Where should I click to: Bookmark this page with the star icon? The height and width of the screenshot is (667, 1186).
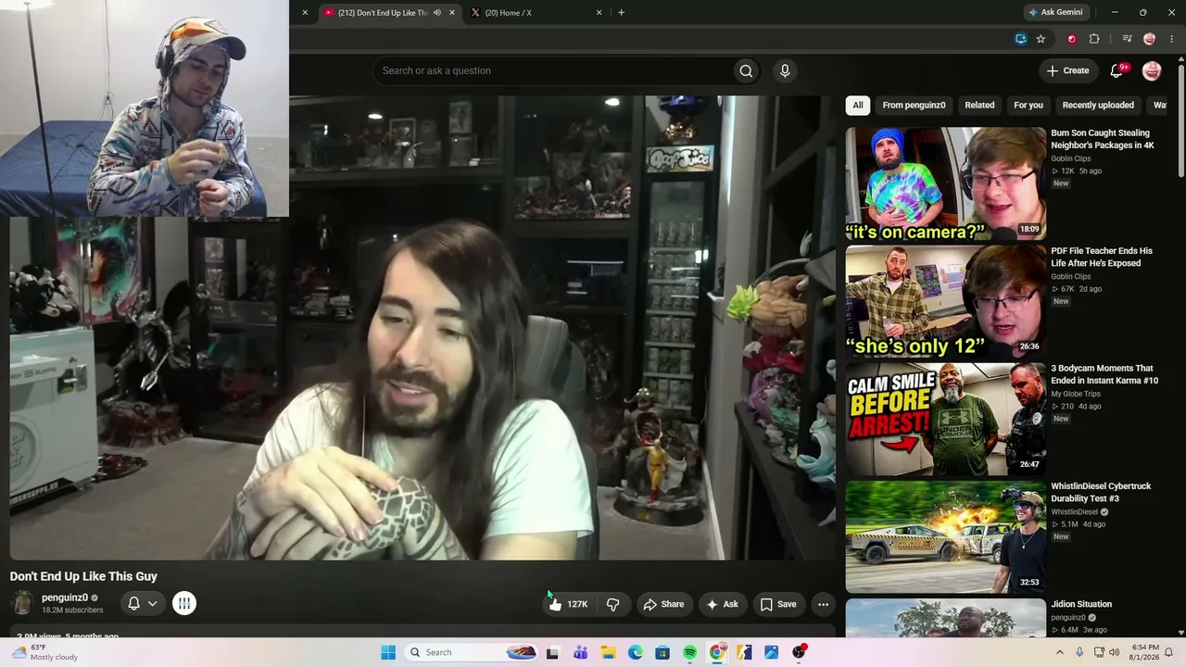pyautogui.click(x=1041, y=39)
